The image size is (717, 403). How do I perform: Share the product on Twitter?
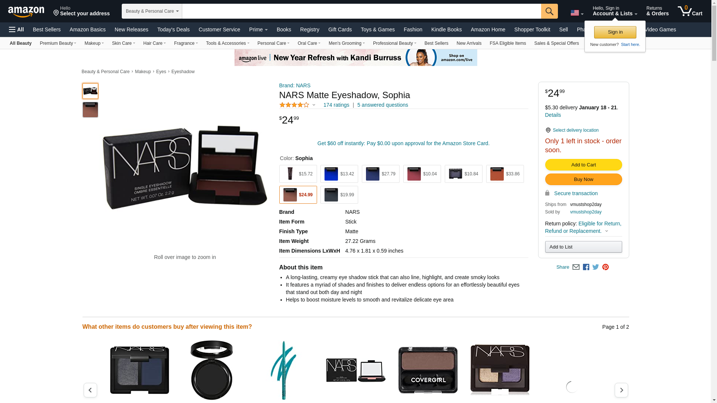[x=596, y=267]
